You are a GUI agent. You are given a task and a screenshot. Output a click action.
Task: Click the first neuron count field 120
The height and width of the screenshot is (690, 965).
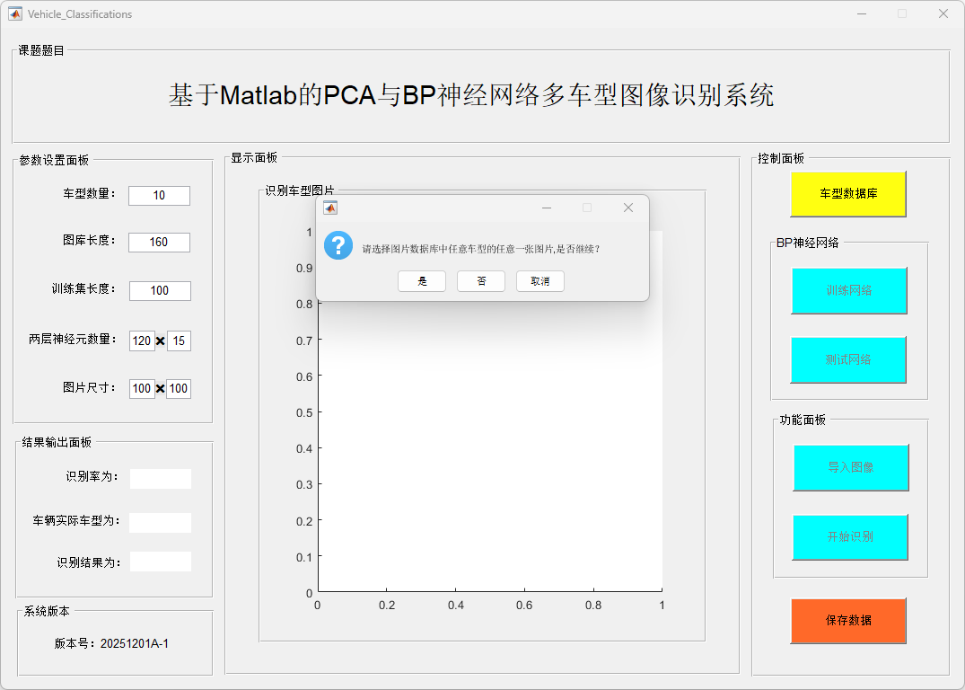[142, 341]
